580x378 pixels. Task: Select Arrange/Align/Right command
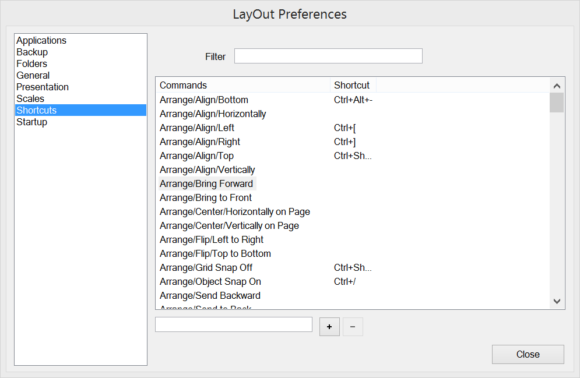[200, 142]
